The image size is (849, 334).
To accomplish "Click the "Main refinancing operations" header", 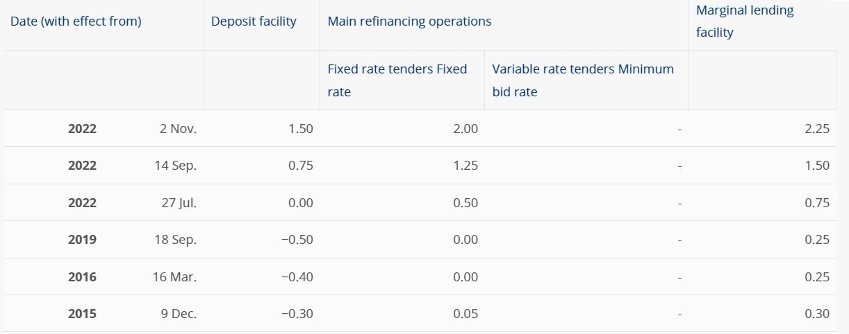I will point(409,21).
